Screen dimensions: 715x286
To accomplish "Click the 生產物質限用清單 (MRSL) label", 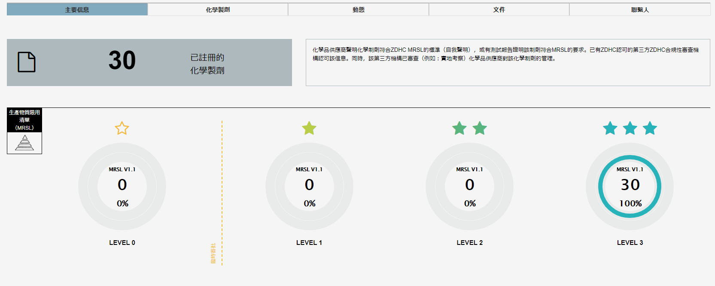I will (x=24, y=120).
